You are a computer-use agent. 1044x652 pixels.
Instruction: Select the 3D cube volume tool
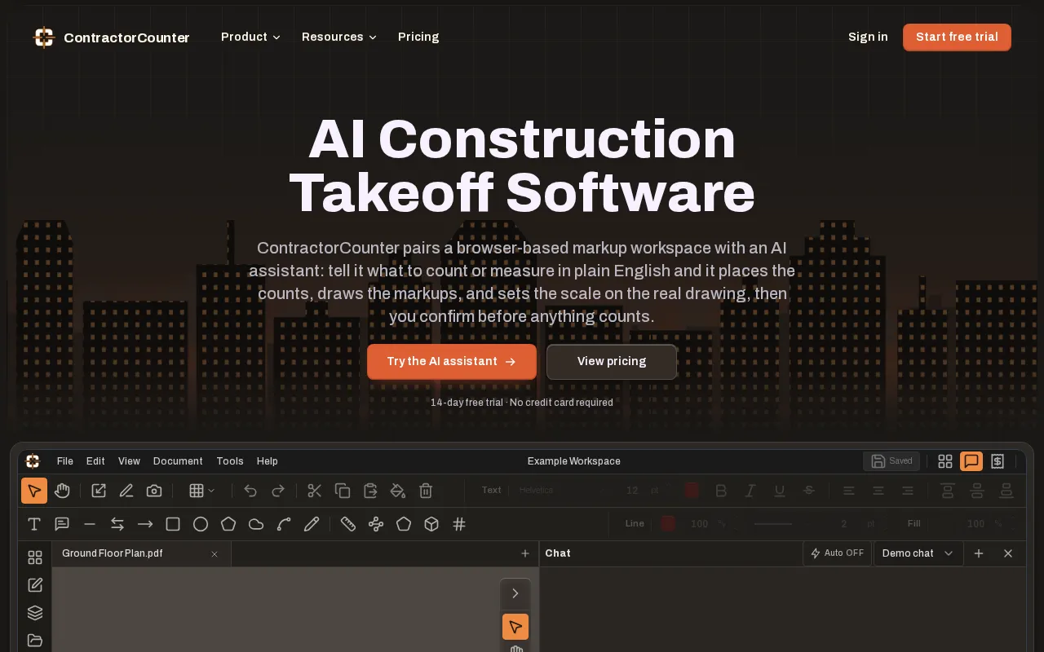(x=431, y=524)
